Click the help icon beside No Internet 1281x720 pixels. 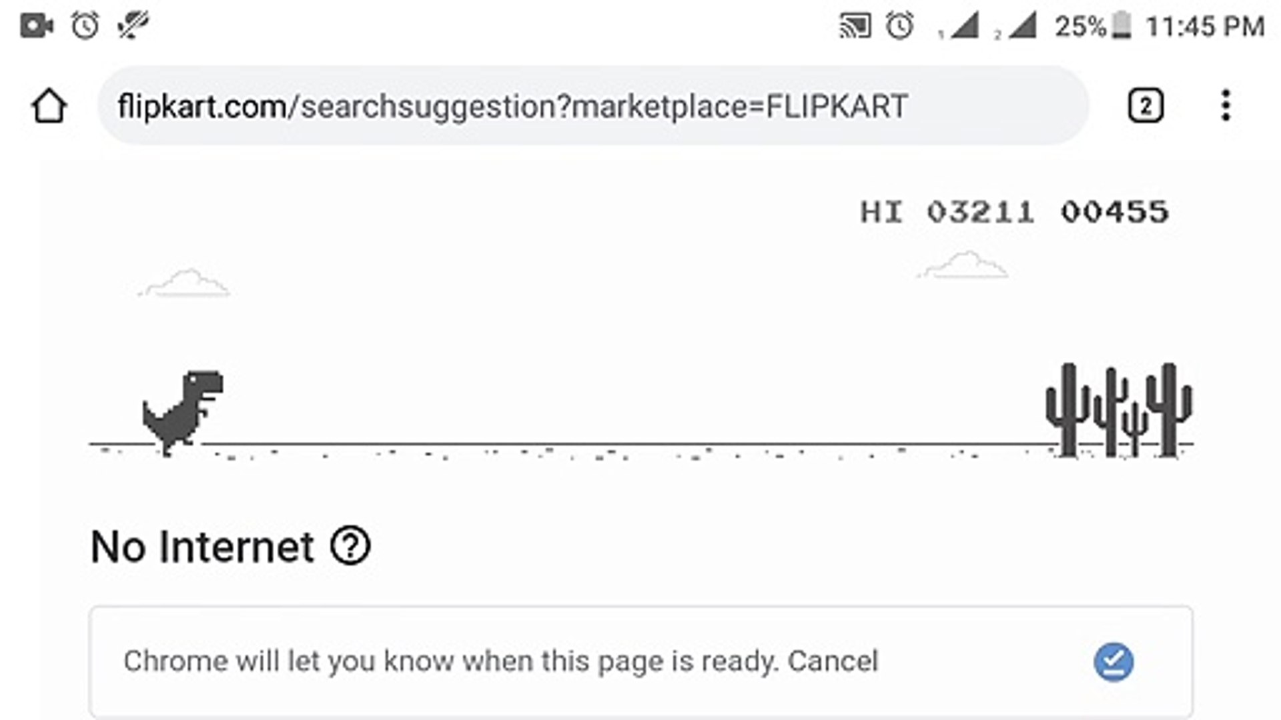point(350,546)
